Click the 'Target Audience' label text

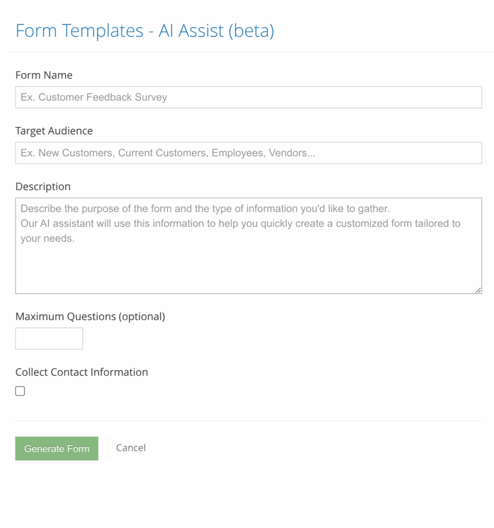[54, 130]
